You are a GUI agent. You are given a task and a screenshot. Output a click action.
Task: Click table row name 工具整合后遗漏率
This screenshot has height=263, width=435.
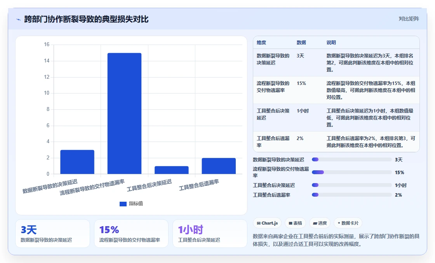(x=273, y=142)
